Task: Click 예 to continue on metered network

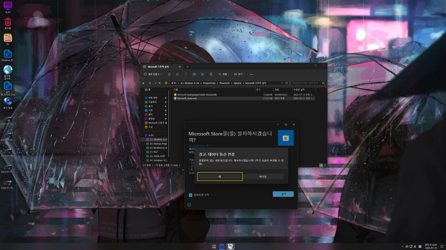Action: [x=220, y=177]
